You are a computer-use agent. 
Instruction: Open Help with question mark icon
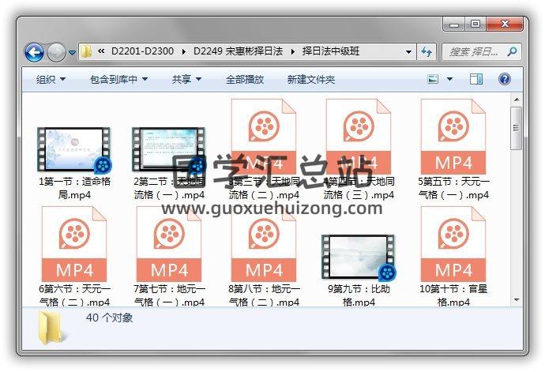coord(505,79)
